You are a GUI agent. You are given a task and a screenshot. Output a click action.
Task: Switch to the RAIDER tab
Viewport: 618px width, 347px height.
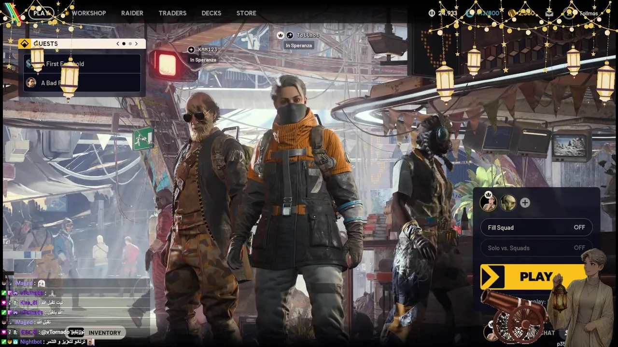tap(132, 13)
